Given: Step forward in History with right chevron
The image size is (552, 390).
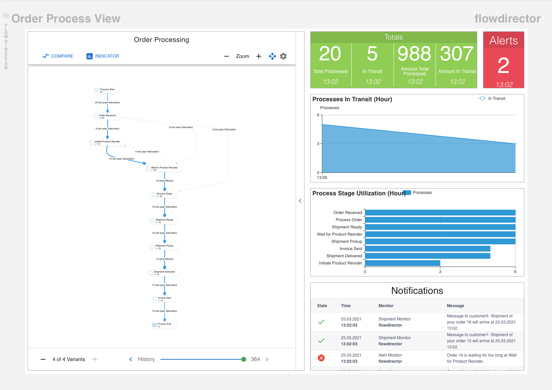Looking at the screenshot, I should (267, 359).
